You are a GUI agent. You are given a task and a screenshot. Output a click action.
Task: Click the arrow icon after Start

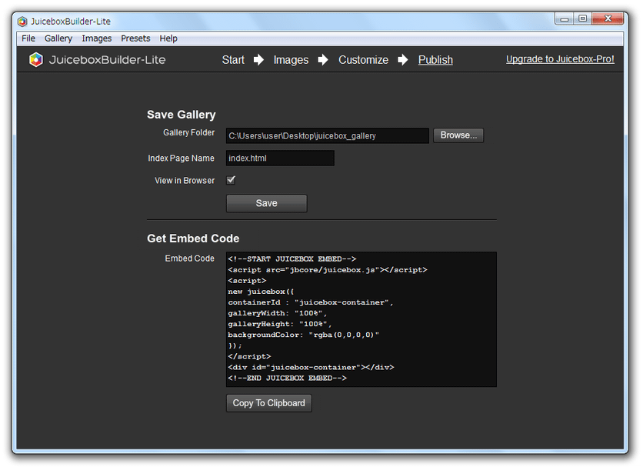pos(258,60)
